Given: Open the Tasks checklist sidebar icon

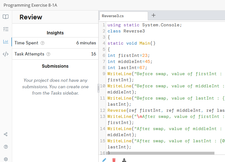Looking at the screenshot, I should coord(6,29).
